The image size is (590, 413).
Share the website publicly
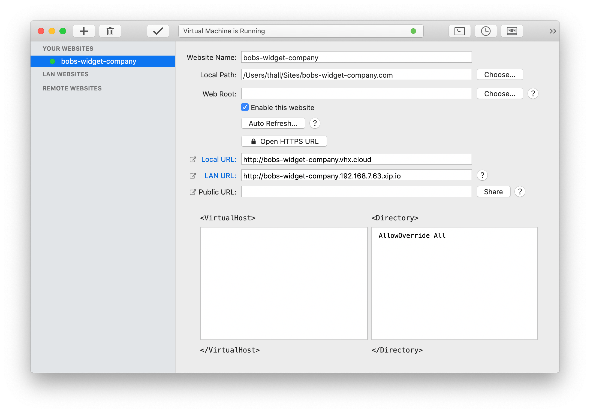tap(493, 192)
